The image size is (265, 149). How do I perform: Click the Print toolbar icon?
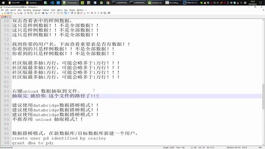(x=21, y=13)
